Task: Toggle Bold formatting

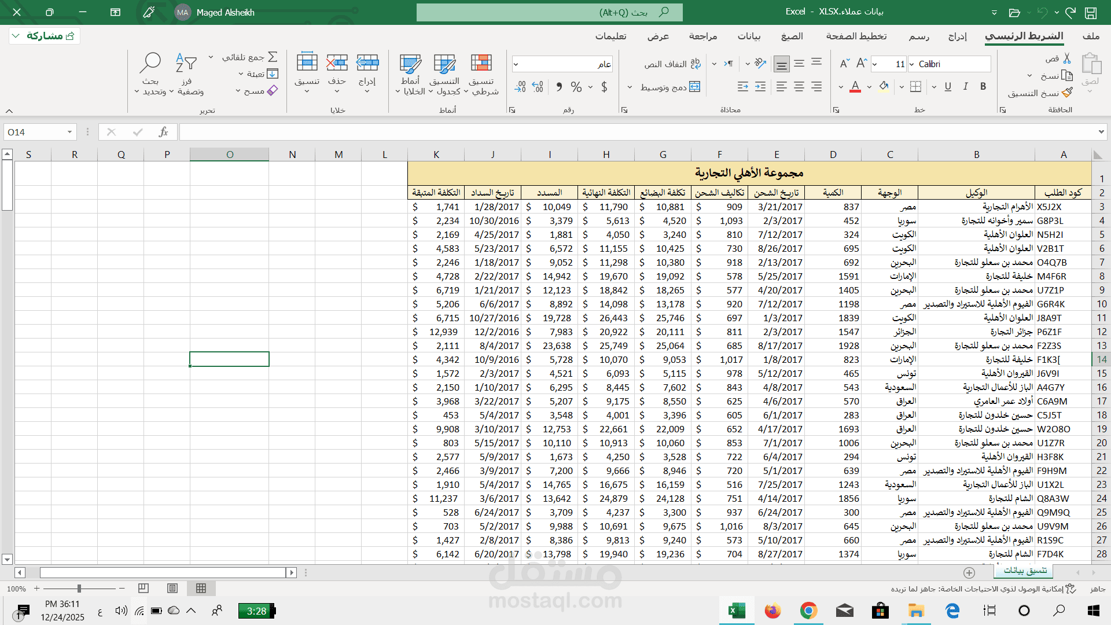Action: [x=983, y=86]
